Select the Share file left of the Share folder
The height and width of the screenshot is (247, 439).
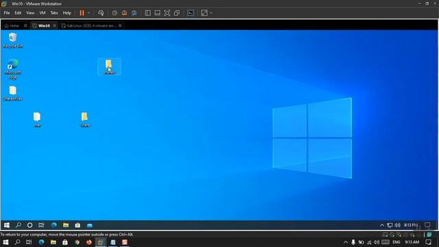pyautogui.click(x=37, y=119)
